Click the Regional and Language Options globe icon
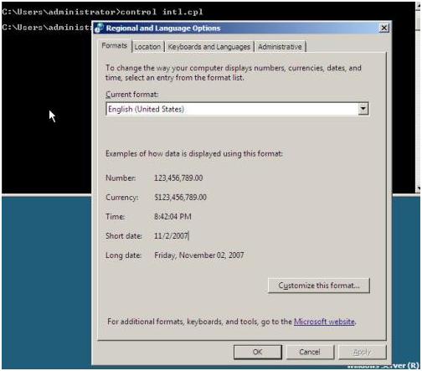This screenshot has height=371, width=422. pos(99,28)
